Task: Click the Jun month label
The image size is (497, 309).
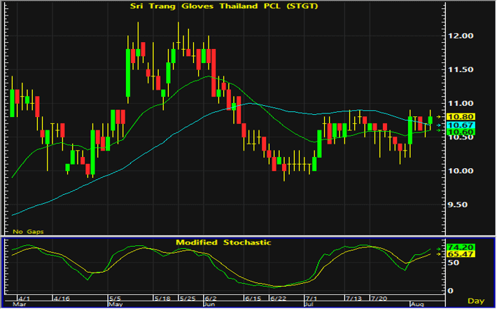Action: click(x=209, y=305)
